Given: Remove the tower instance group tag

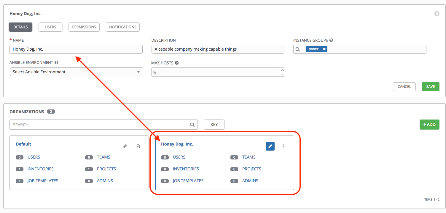Looking at the screenshot, I should [324, 49].
